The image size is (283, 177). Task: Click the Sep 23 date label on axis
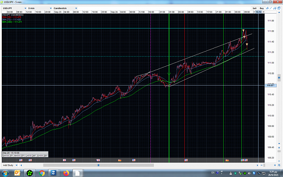(58, 12)
